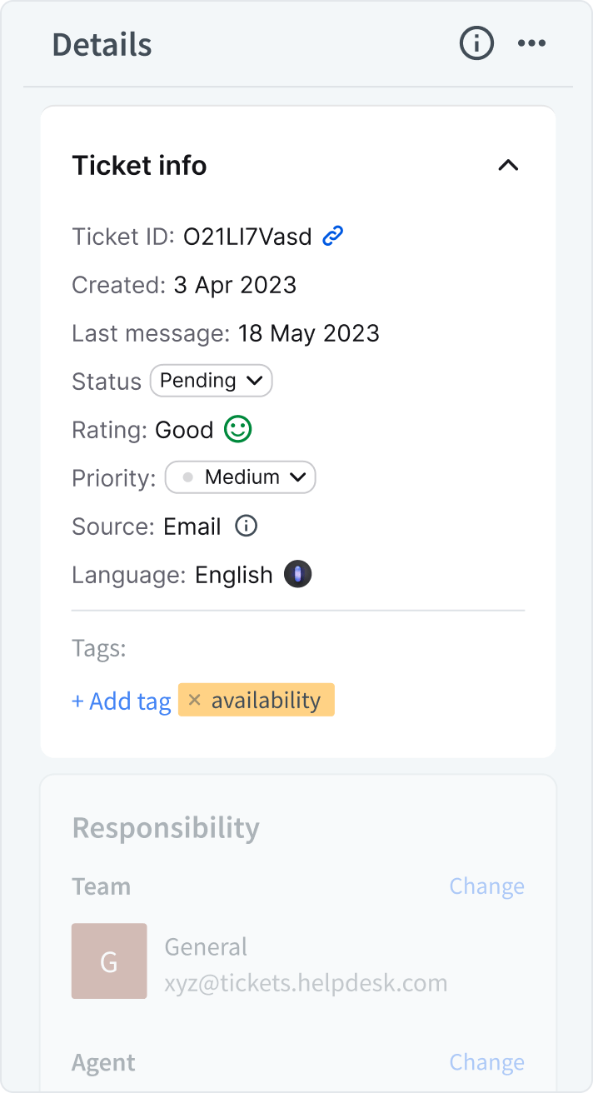Open the Pending status dropdown

click(211, 381)
